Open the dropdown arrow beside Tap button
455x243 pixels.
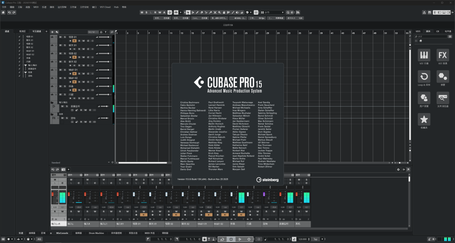pyautogui.click(x=322, y=239)
